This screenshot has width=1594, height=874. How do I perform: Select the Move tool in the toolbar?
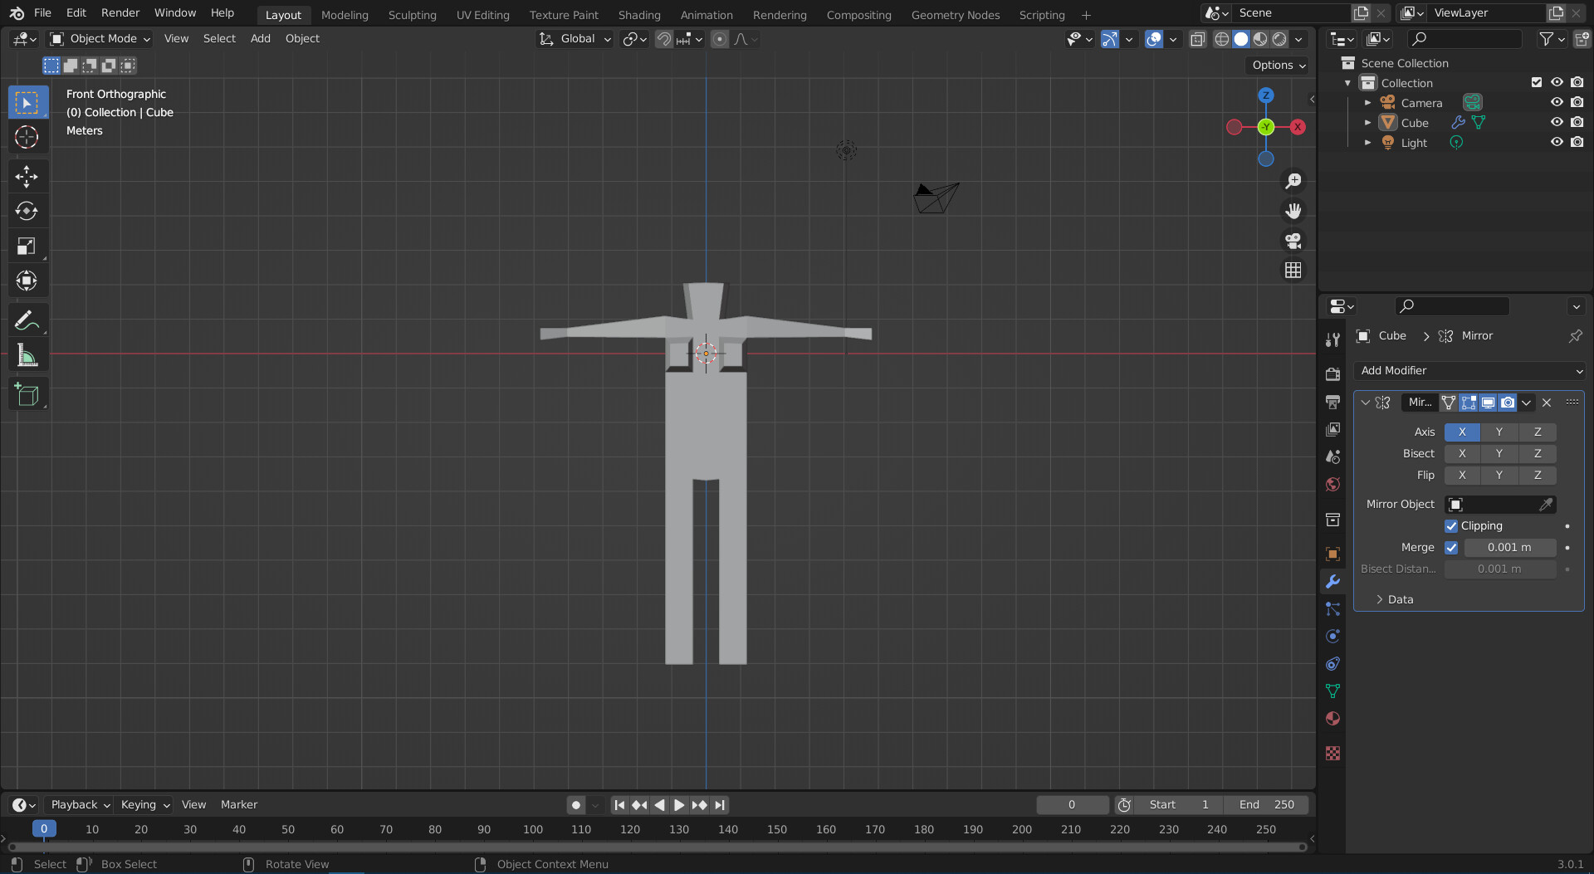click(27, 177)
